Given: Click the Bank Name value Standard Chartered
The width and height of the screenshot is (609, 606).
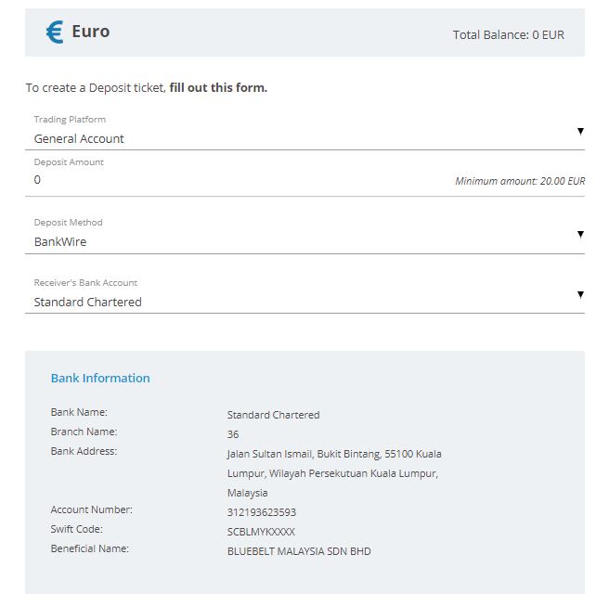Looking at the screenshot, I should tap(274, 415).
